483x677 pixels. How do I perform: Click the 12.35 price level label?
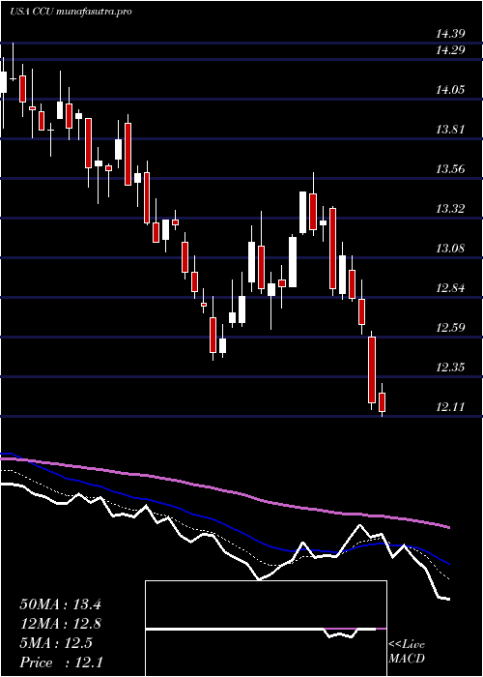click(x=450, y=368)
